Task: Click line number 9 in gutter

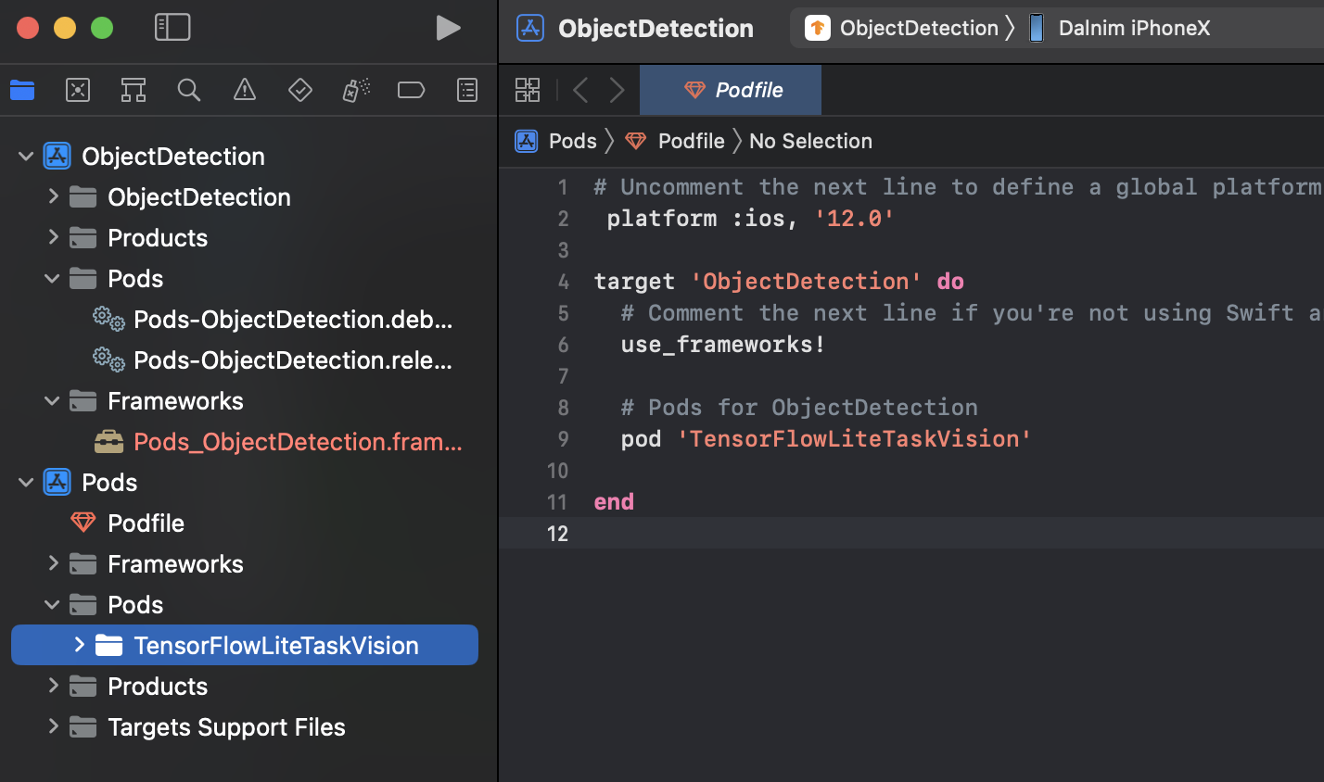Action: point(563,439)
